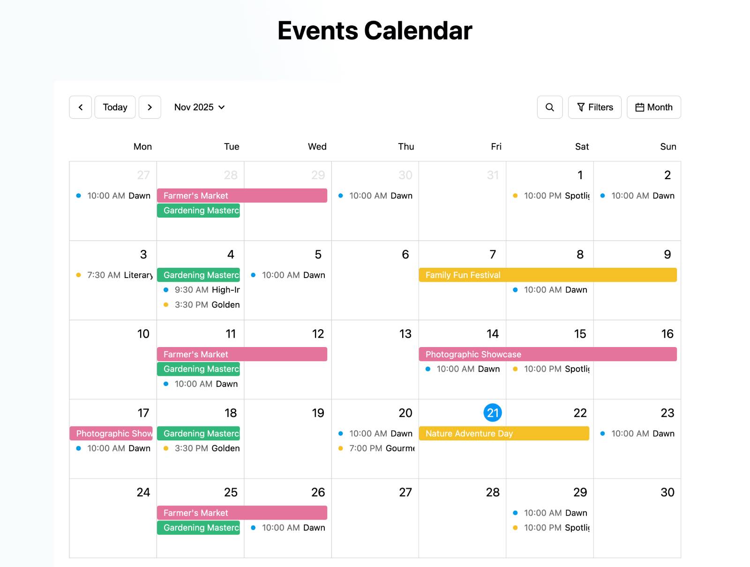Screen dimensions: 750x567
Task: Select the Mon column header
Action: tap(142, 146)
